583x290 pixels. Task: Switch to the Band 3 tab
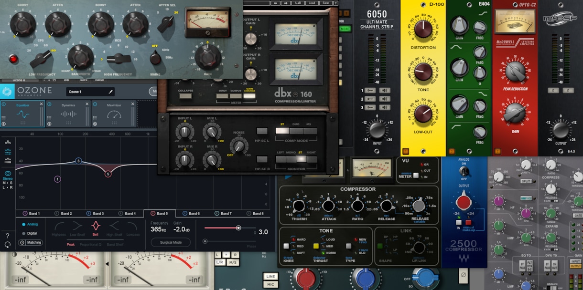point(95,214)
